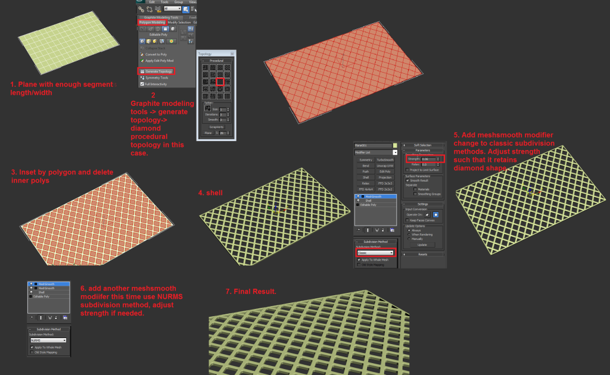Toggle the Full Interactivity checkbox
The image size is (610, 375).
pyautogui.click(x=142, y=84)
